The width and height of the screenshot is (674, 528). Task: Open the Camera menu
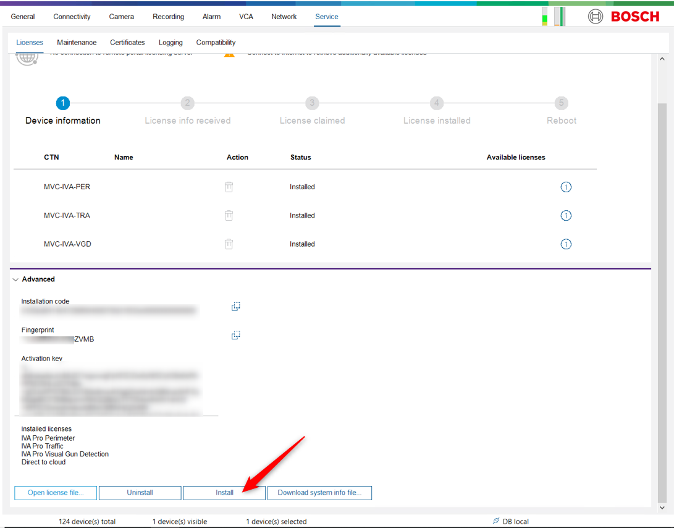121,17
